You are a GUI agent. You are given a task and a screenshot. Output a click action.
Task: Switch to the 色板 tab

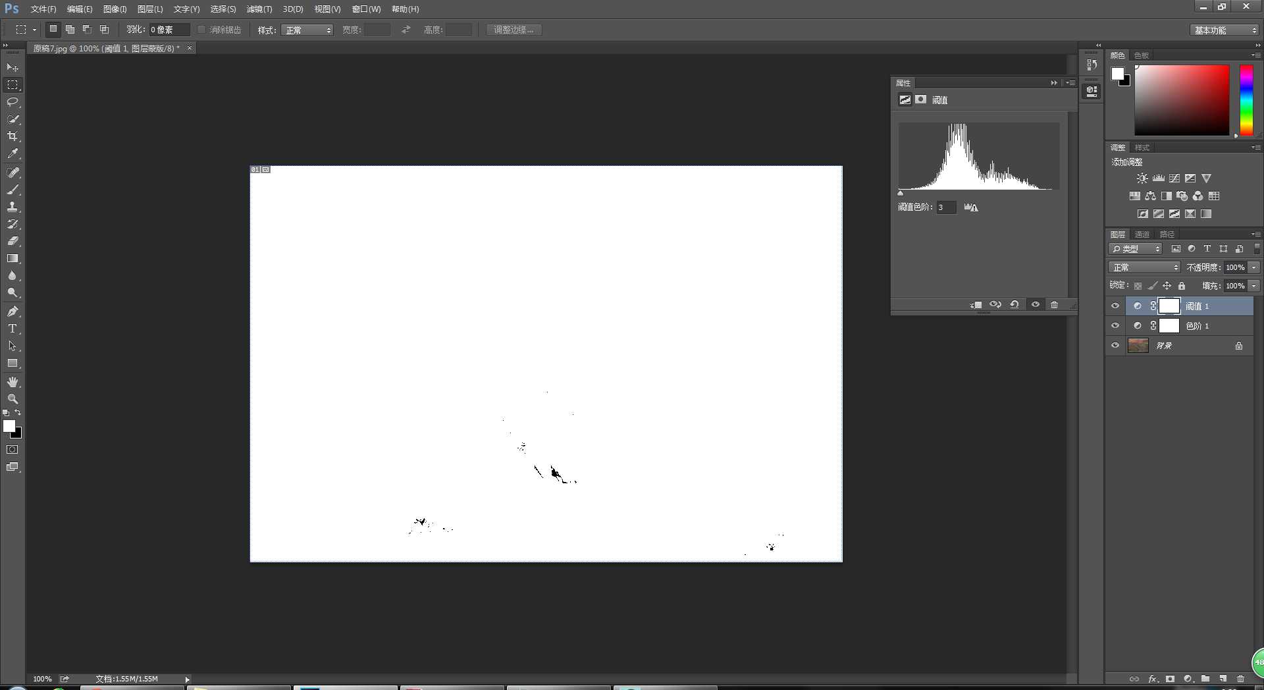(1142, 55)
